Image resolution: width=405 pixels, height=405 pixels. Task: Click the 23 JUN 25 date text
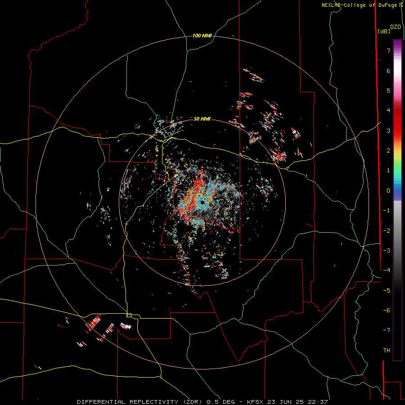pos(286,402)
